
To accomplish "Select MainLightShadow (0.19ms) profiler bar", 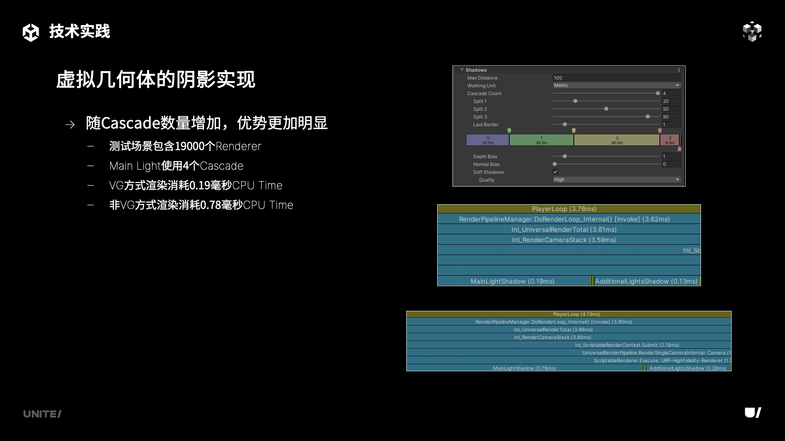I will coord(513,281).
